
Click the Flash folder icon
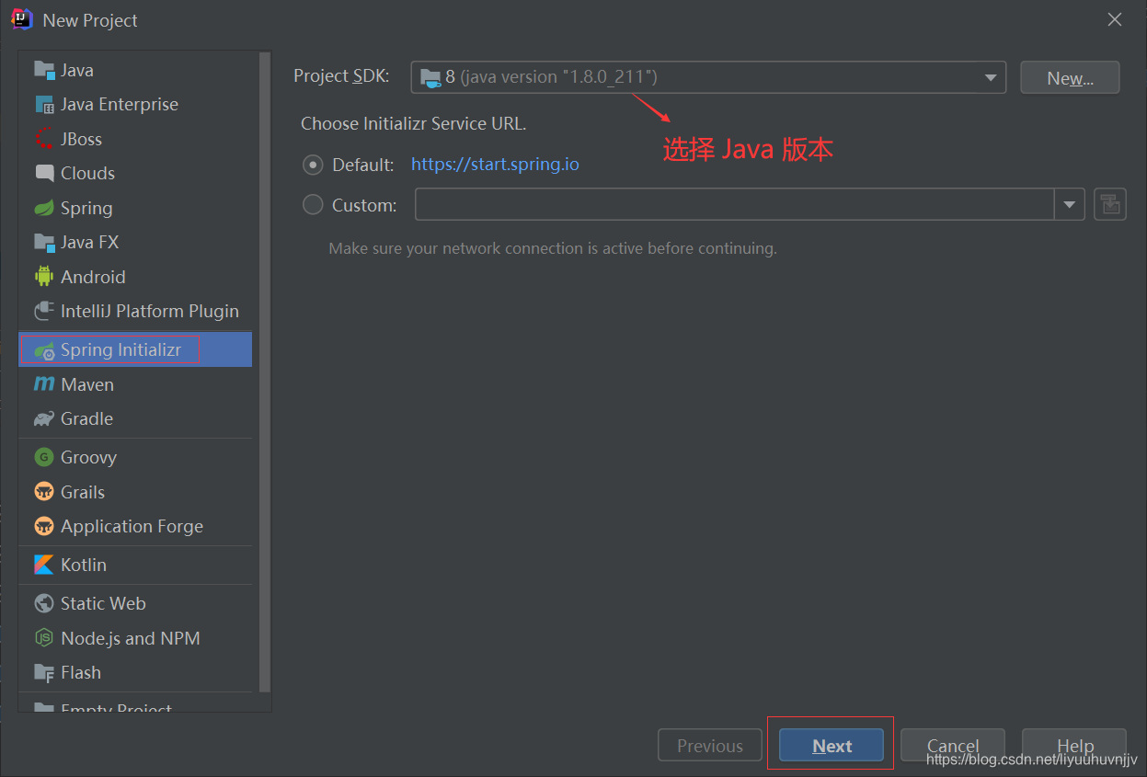click(x=44, y=672)
